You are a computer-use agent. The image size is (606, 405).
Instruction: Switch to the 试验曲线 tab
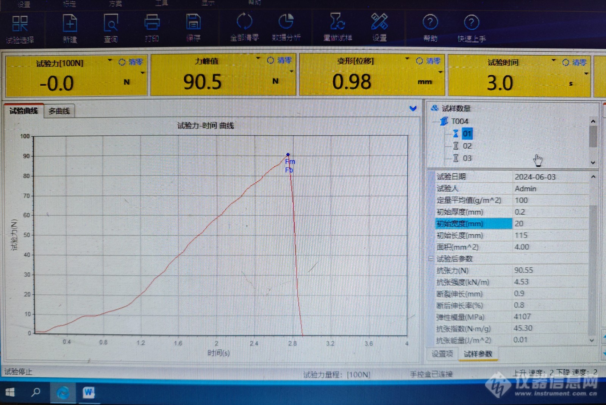(x=23, y=111)
